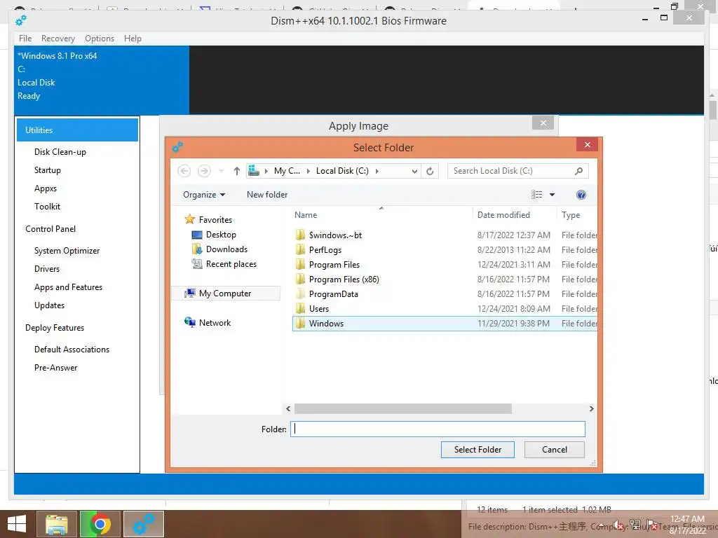The image size is (718, 538).
Task: Select the ProgramData folder icon
Action: [x=300, y=294]
